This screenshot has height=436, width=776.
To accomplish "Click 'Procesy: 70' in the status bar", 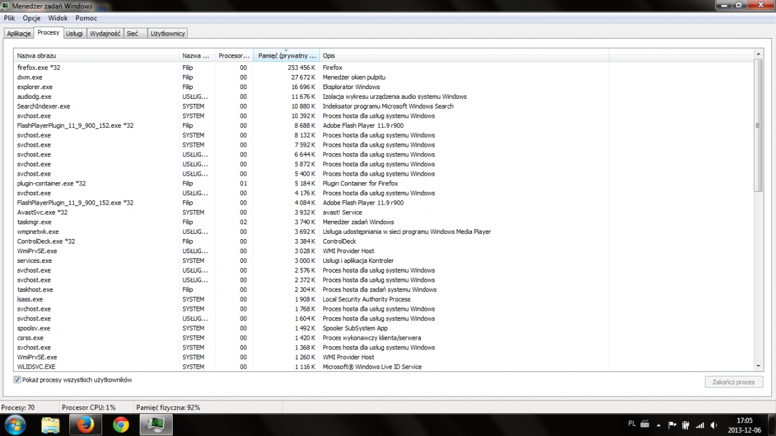I will 18,408.
